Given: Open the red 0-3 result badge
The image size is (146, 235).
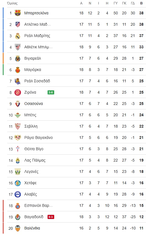Looking at the screenshot, I should [x=51, y=217].
